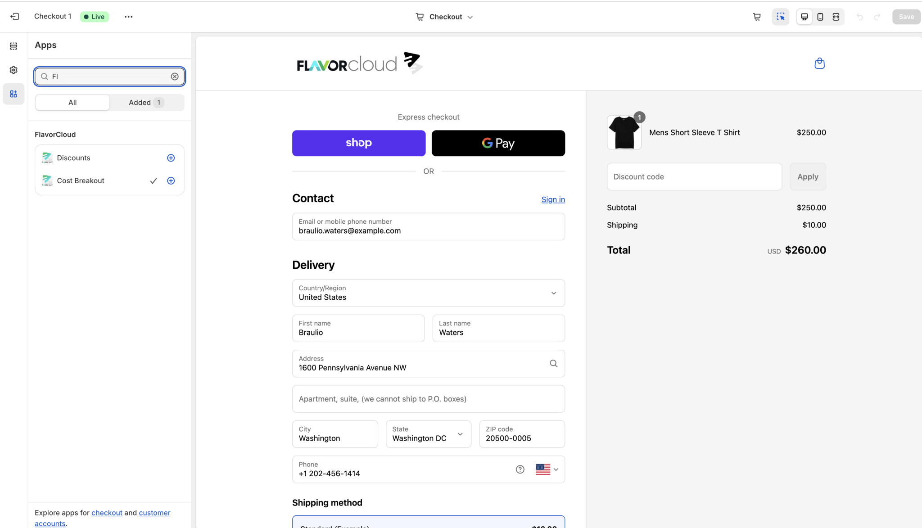This screenshot has width=922, height=528.
Task: Select the Apps panel icon in sidebar
Action: point(14,94)
